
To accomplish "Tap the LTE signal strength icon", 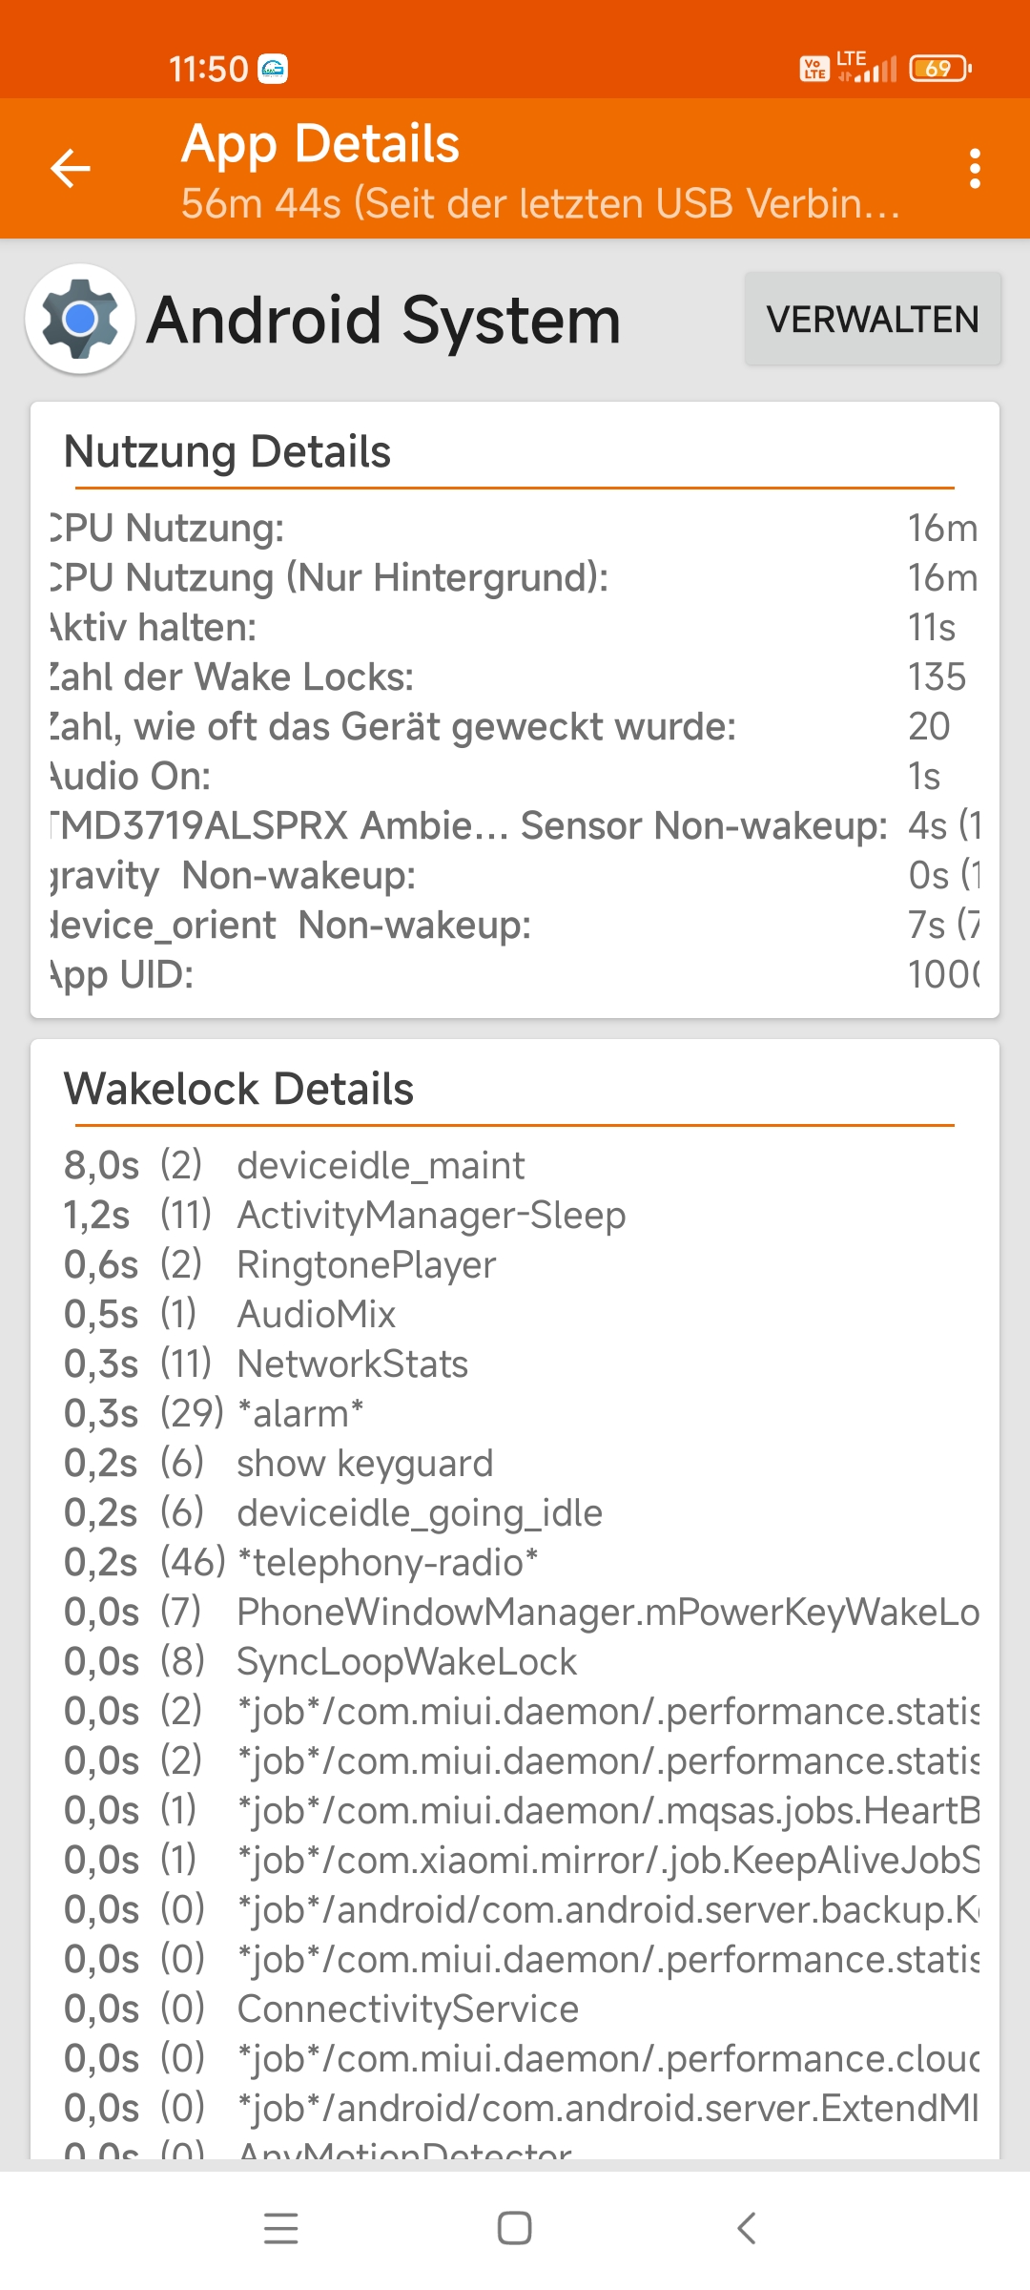I will [x=867, y=67].
